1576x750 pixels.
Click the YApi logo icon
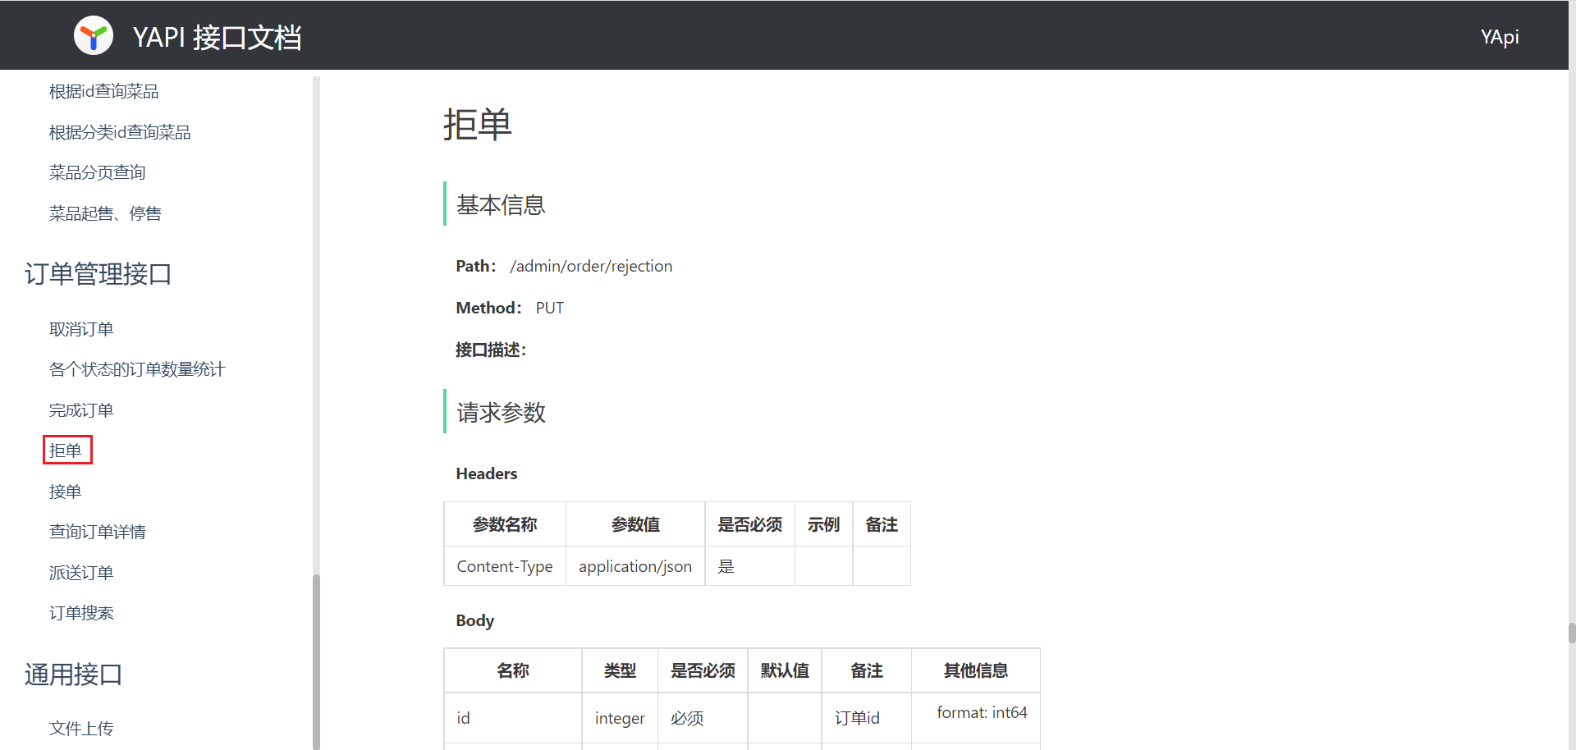coord(94,36)
